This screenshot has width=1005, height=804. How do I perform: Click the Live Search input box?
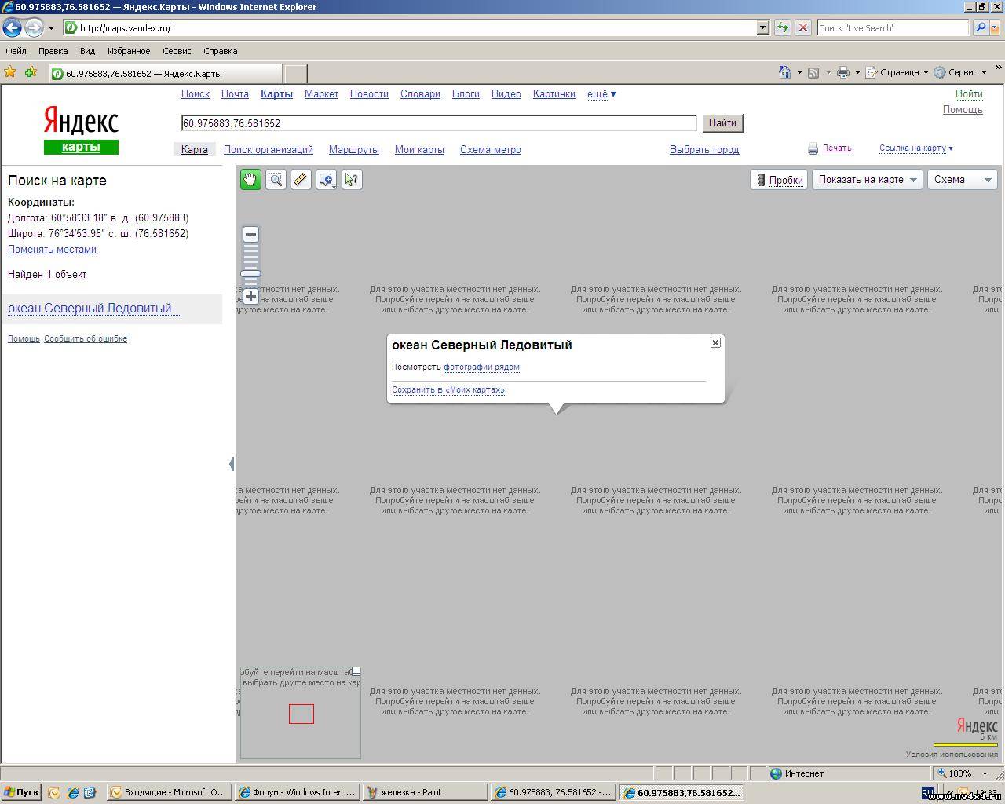[893, 27]
